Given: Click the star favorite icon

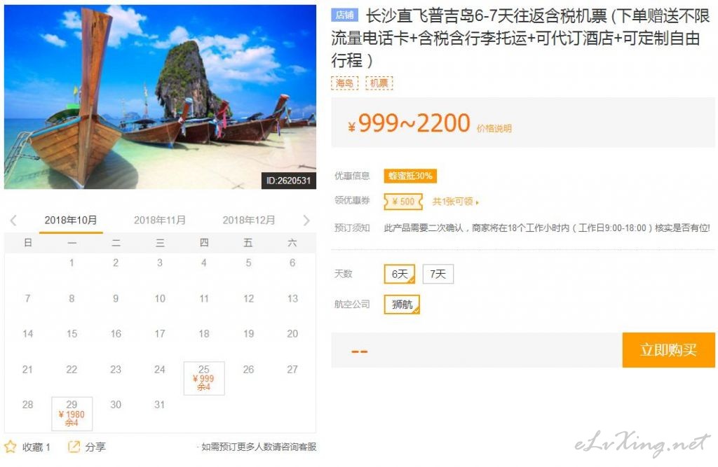Looking at the screenshot, I should coord(10,447).
